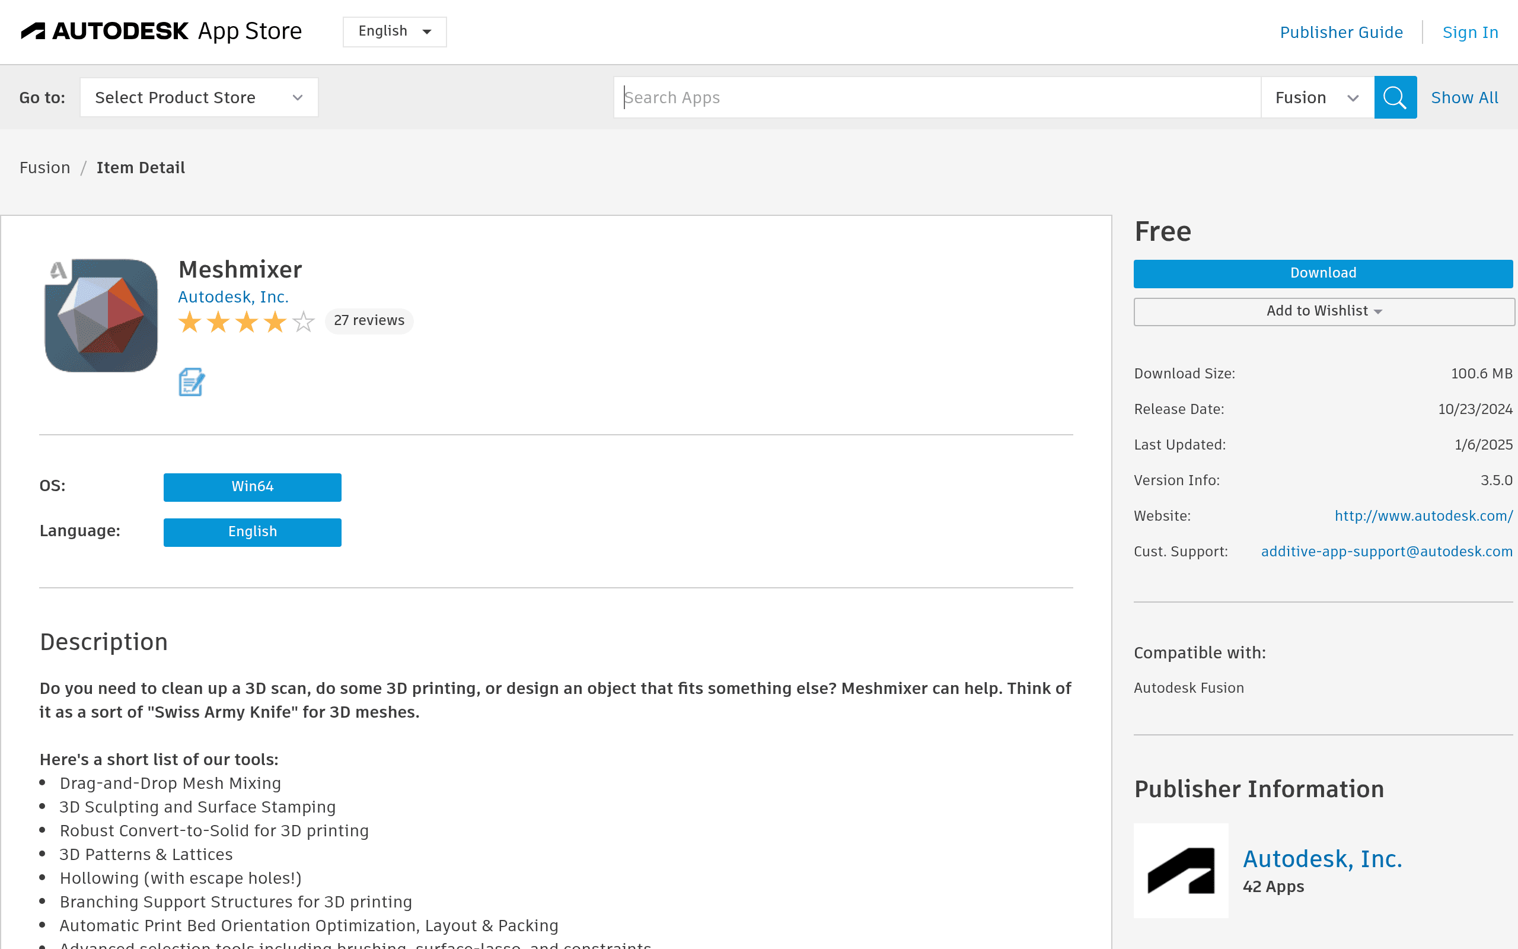Open the Publisher Guide link
1518x949 pixels.
click(1341, 33)
